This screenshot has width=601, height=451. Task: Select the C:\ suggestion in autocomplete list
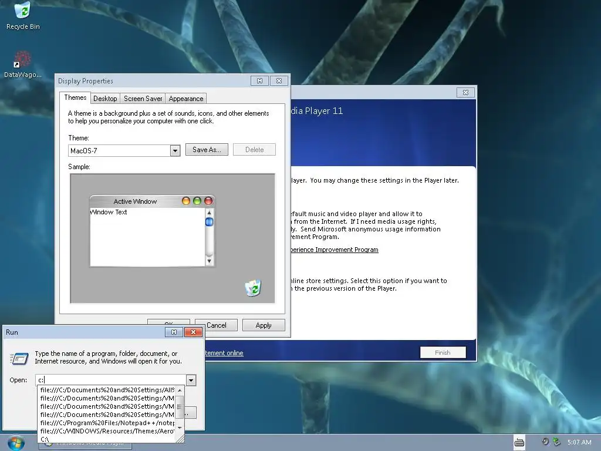(x=107, y=439)
